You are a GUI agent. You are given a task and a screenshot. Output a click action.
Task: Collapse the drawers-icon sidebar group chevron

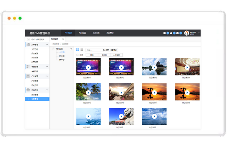click(x=47, y=90)
